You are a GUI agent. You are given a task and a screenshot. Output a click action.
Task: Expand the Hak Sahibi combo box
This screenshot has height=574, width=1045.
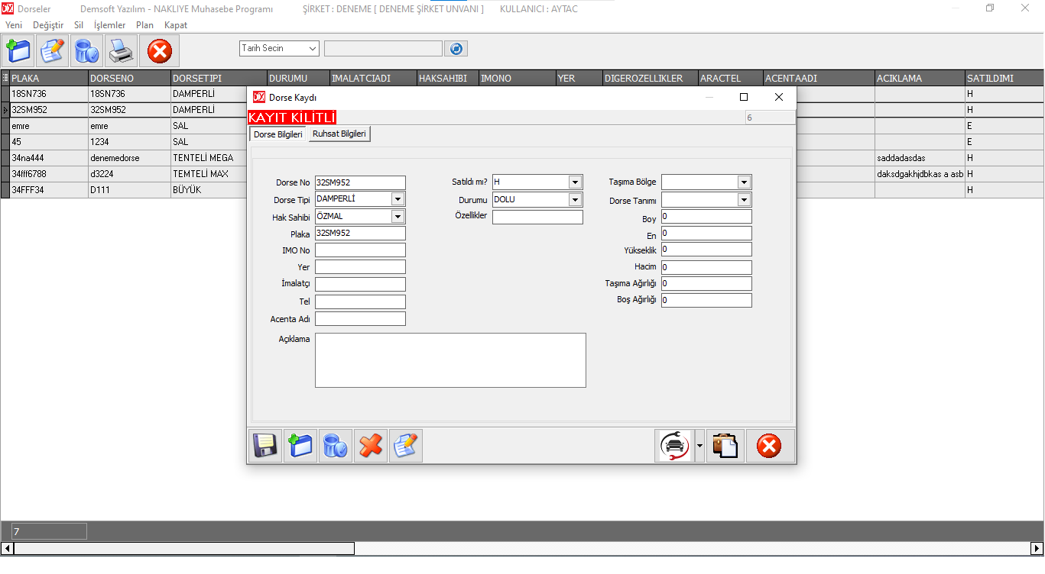398,217
